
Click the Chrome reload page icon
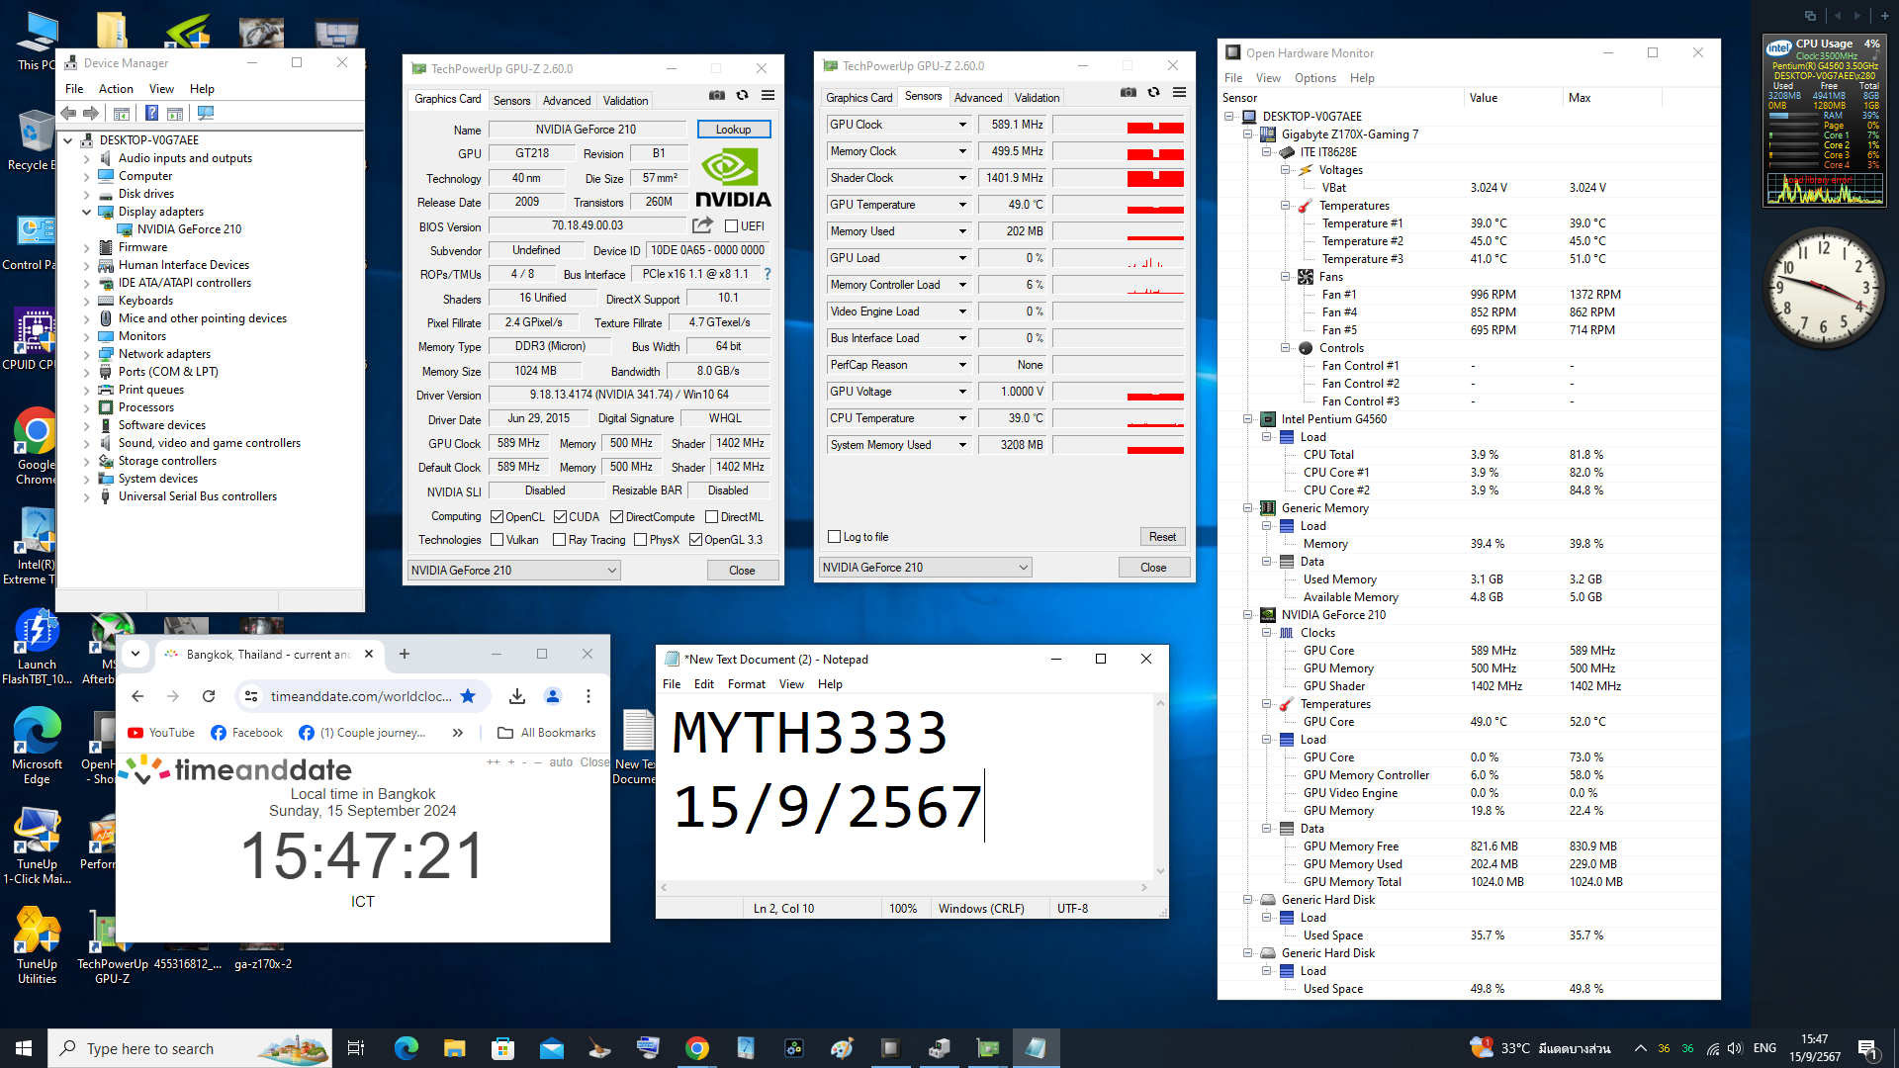[209, 697]
